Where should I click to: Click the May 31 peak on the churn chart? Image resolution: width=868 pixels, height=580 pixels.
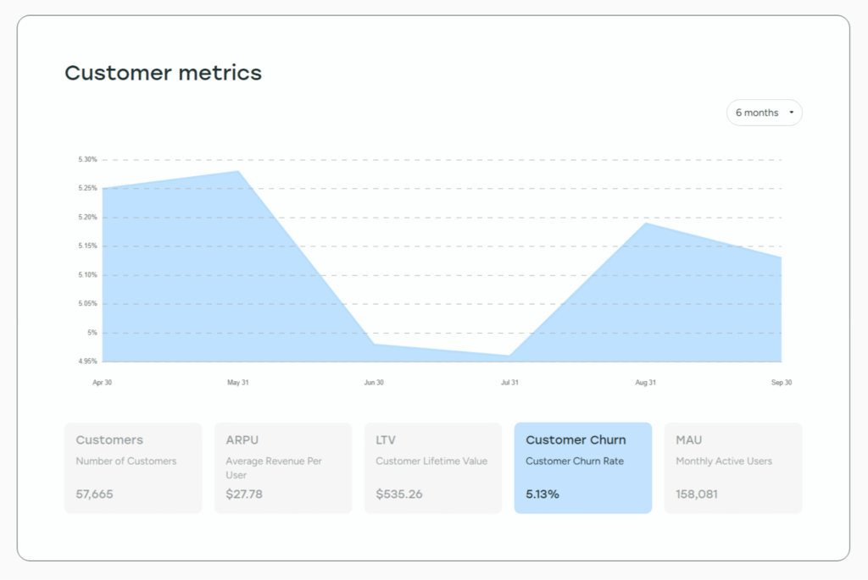(x=238, y=171)
